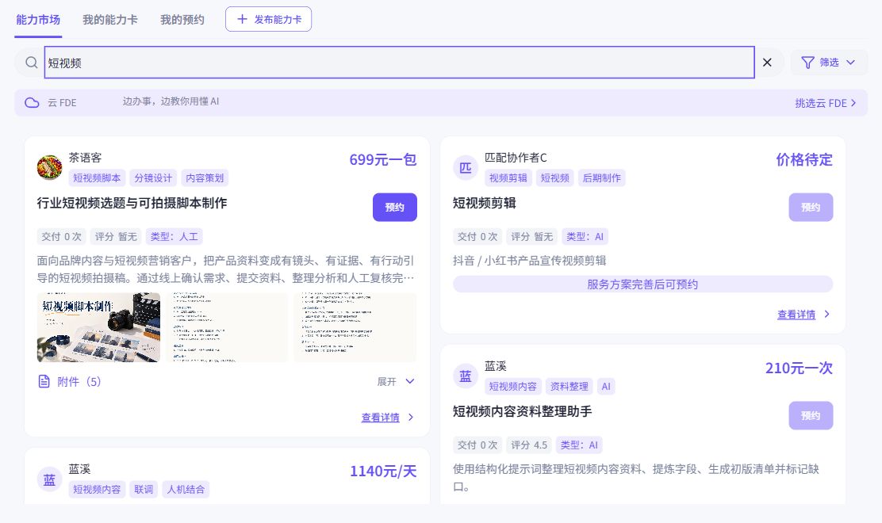Image resolution: width=882 pixels, height=523 pixels.
Task: Focus the search box containing 短视频
Action: coord(400,63)
